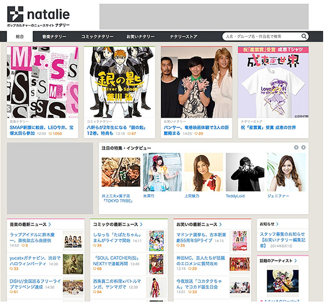Open red figure thumbnail beside 西条真二 news
324x307 pixels.
[x=156, y=288]
